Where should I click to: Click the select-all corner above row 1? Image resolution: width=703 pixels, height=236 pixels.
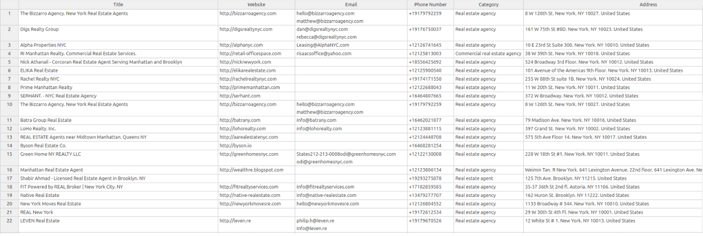[9, 4]
